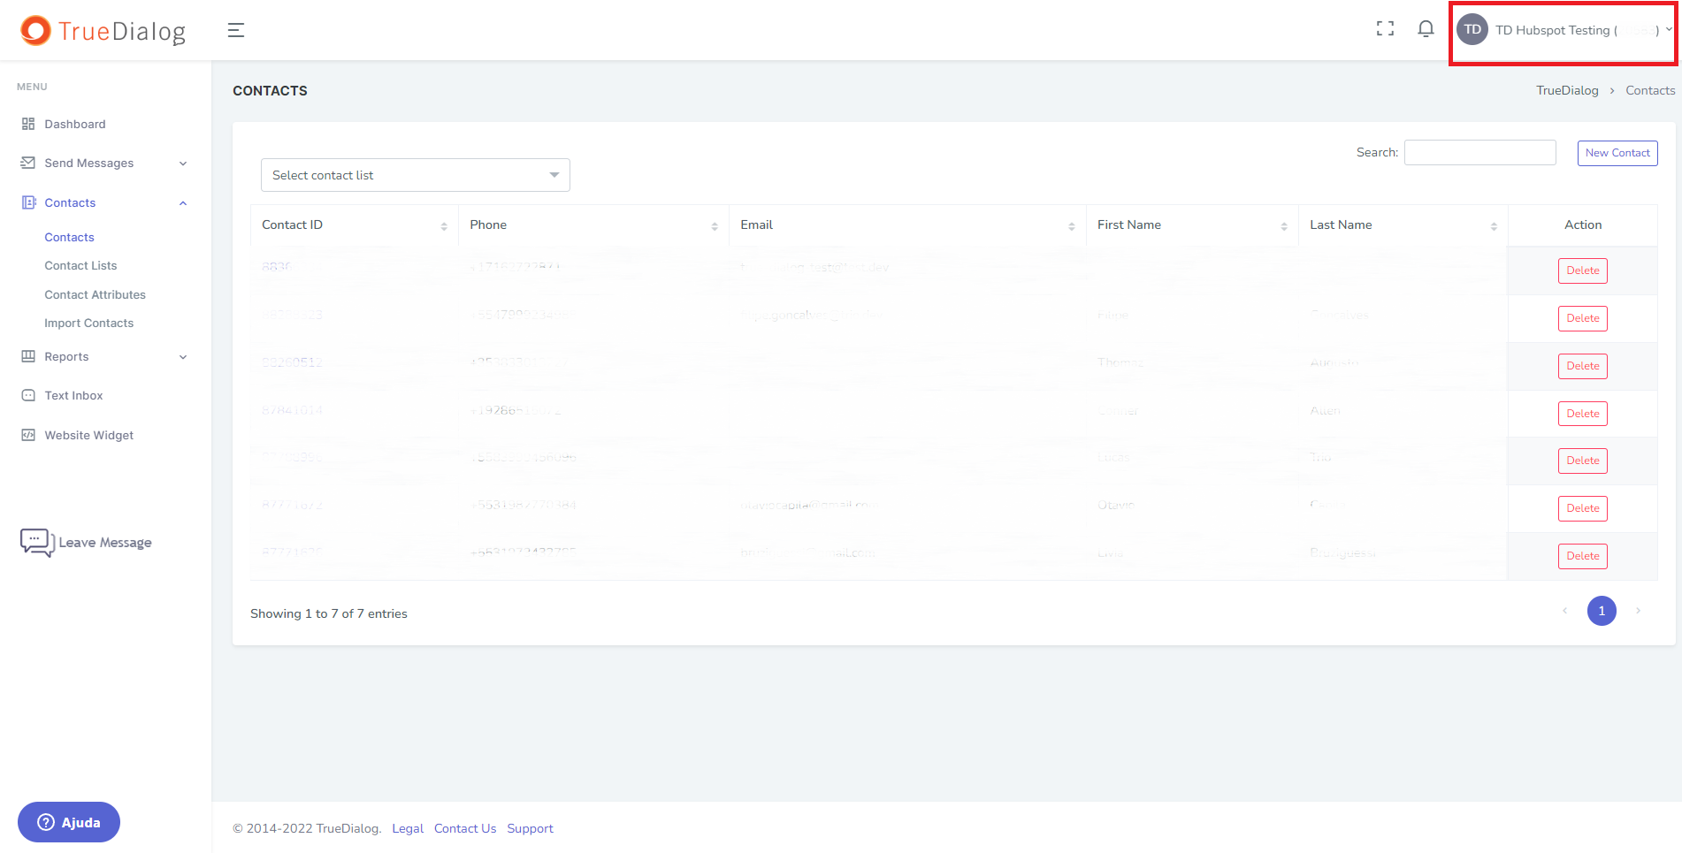The height and width of the screenshot is (853, 1682).
Task: Sort by Last Name column arrows
Action: pyautogui.click(x=1494, y=226)
